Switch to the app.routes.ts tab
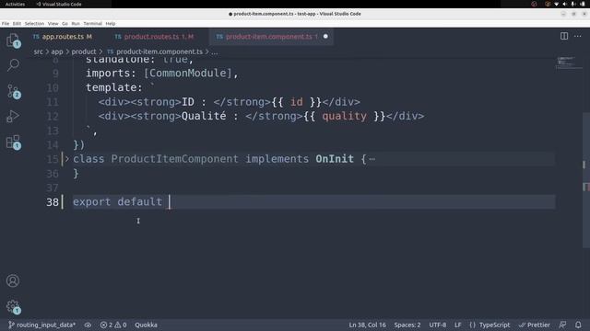The width and height of the screenshot is (590, 331). pos(63,37)
